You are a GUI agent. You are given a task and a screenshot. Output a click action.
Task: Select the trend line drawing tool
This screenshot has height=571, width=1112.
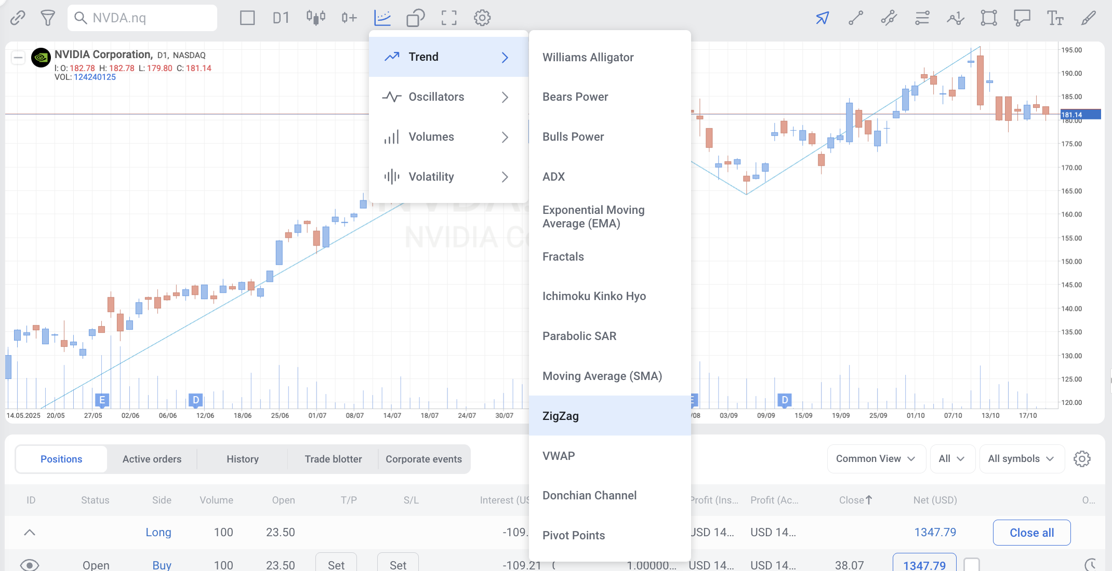pyautogui.click(x=856, y=18)
